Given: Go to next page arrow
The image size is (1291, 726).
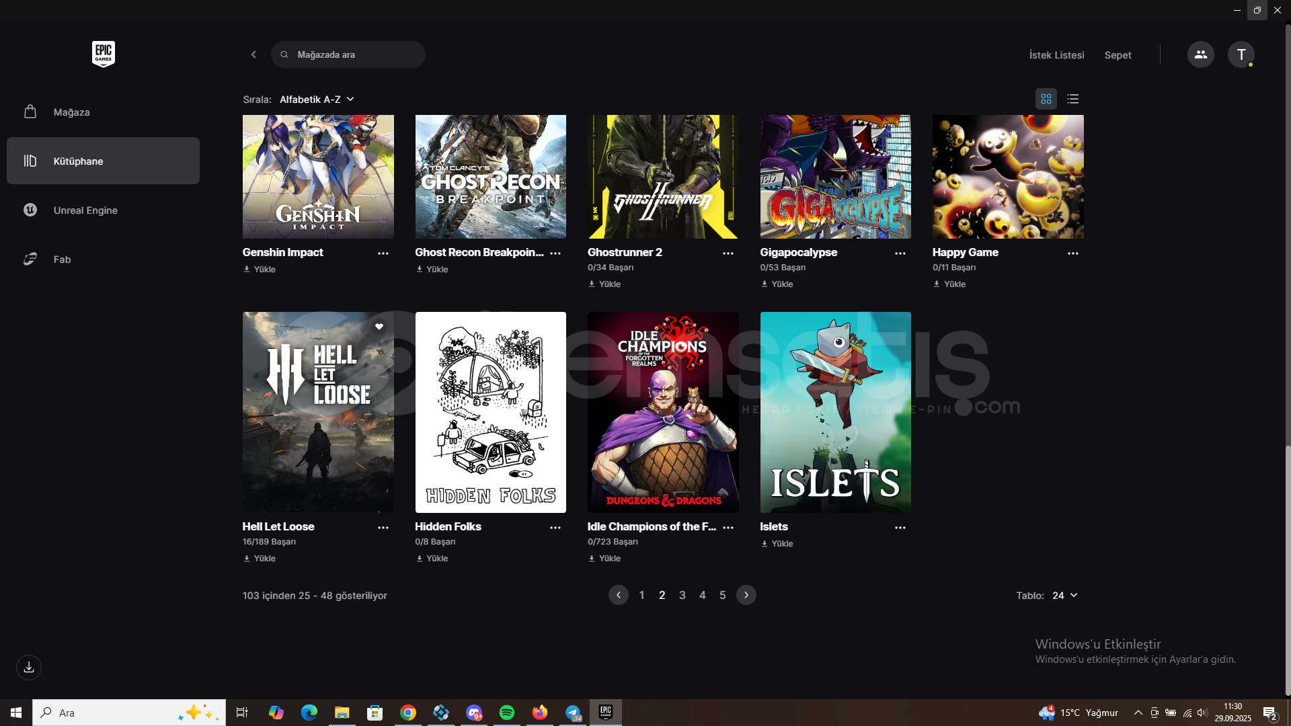Looking at the screenshot, I should (746, 595).
